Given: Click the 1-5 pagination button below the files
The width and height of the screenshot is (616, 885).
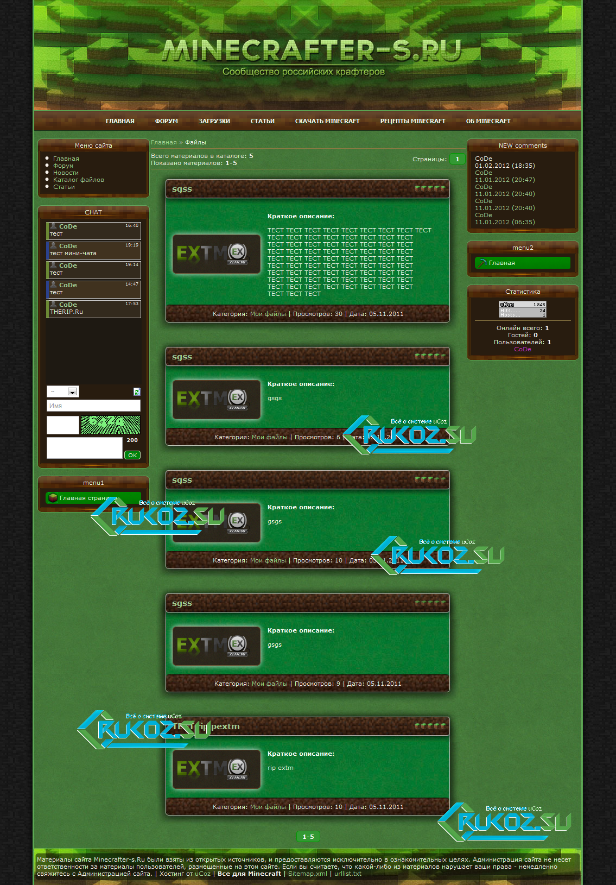Looking at the screenshot, I should (x=308, y=837).
